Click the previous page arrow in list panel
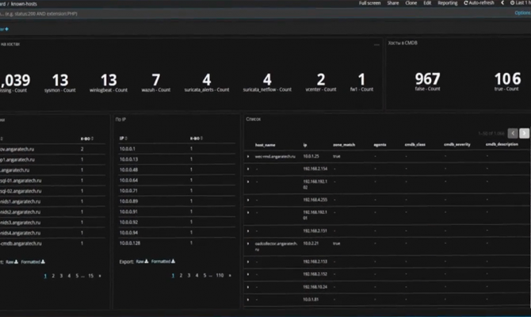 point(513,133)
